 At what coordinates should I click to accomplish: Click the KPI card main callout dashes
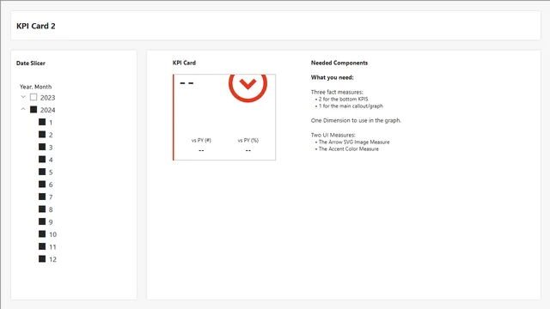click(186, 83)
